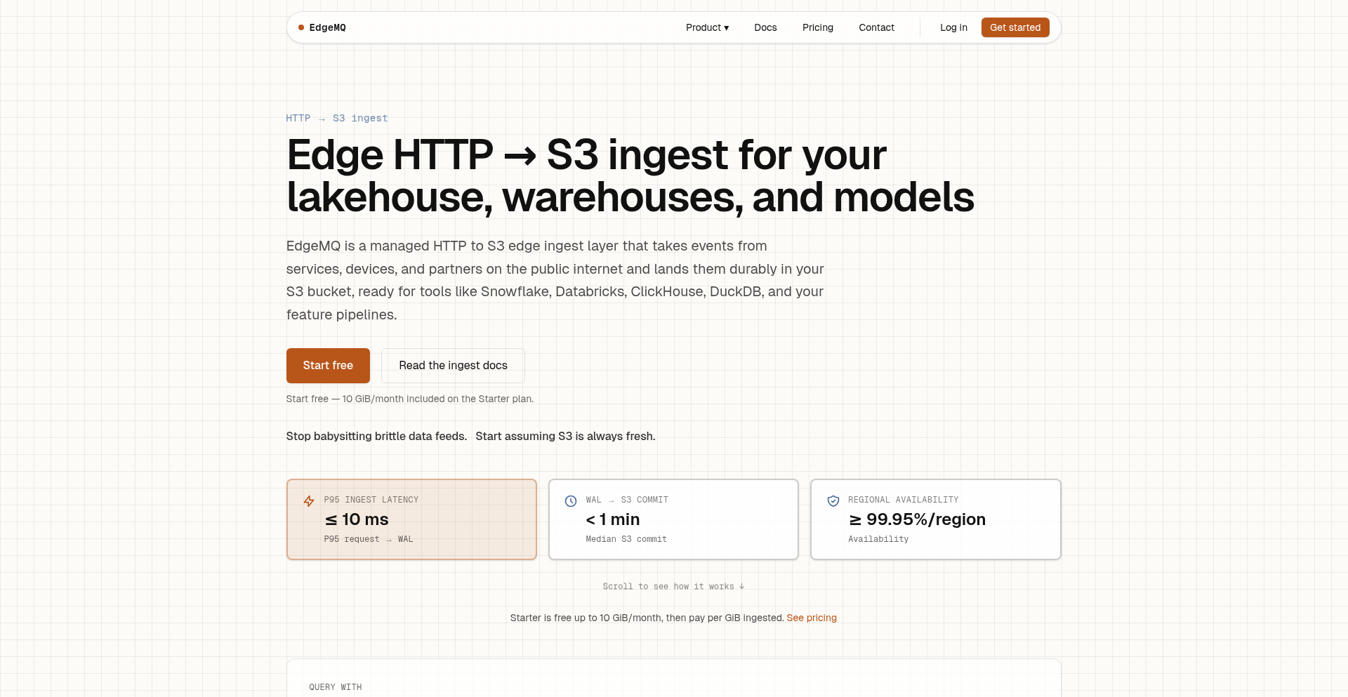Screen dimensions: 1348x697
Task: Open Read the ingest docs
Action: pos(453,366)
